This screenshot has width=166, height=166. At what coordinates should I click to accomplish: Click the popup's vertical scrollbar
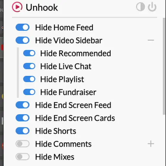pos(164,66)
